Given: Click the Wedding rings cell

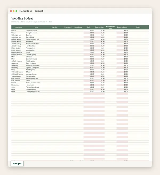Looking at the screenshot, I should [x=36, y=70].
